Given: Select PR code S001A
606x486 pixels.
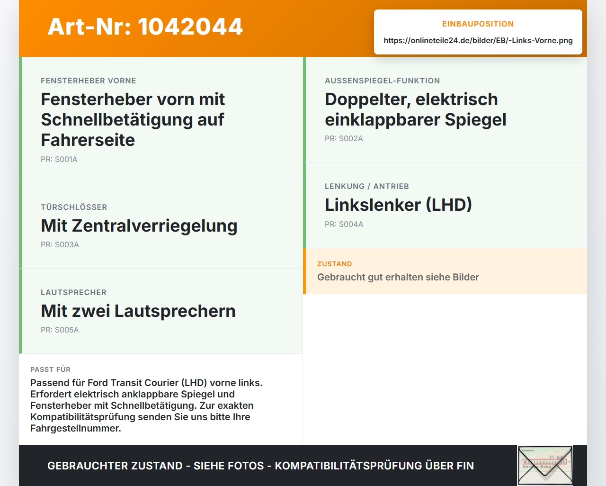Looking at the screenshot, I should click(59, 159).
